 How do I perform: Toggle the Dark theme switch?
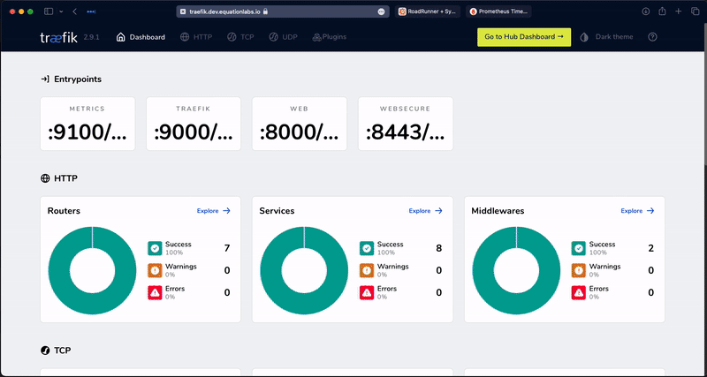606,37
